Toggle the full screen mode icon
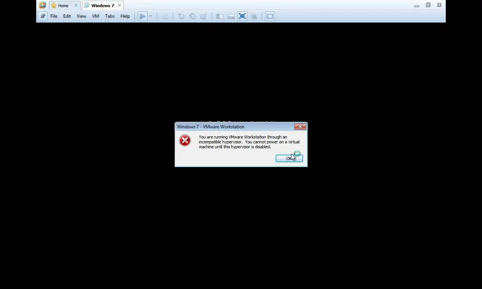The image size is (482, 289). point(243,16)
